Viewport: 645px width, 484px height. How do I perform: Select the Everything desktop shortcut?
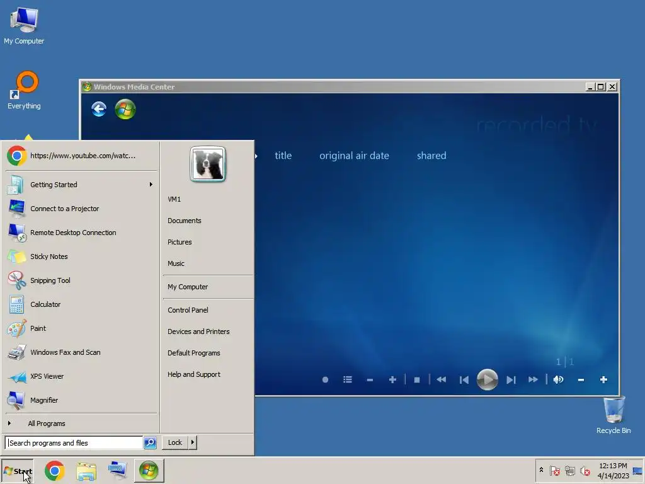[x=24, y=91]
